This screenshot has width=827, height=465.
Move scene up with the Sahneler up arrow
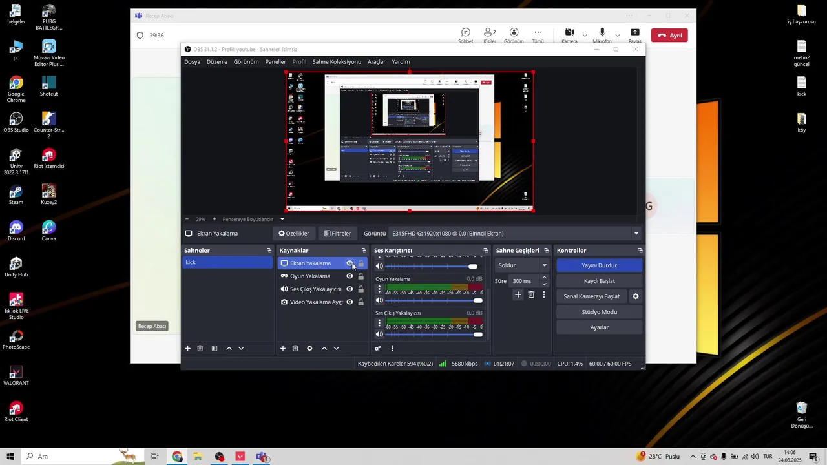pyautogui.click(x=229, y=349)
